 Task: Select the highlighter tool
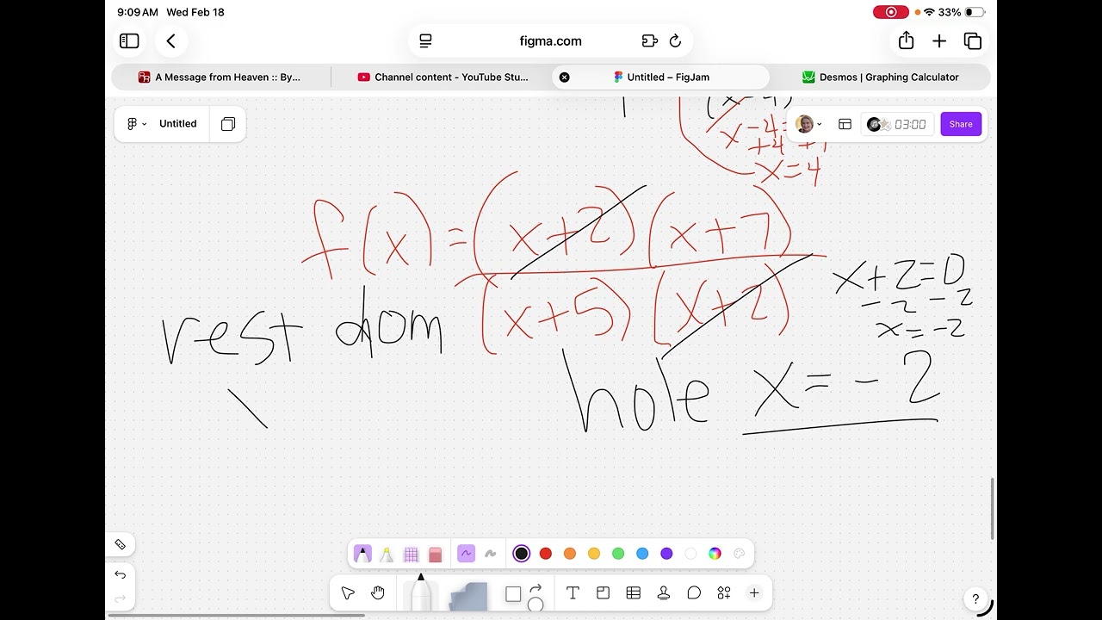coord(387,554)
